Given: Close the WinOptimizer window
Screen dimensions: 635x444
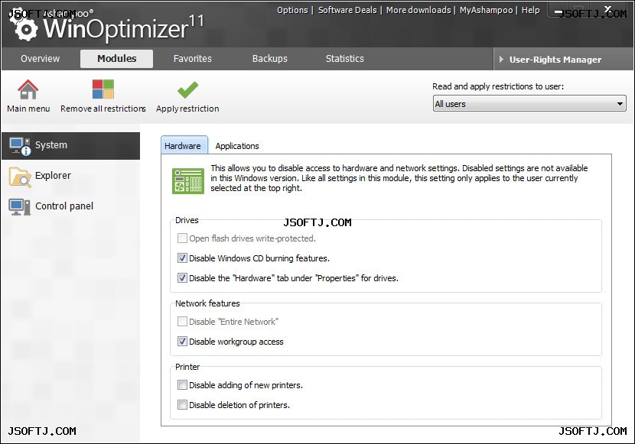Looking at the screenshot, I should coord(607,8).
